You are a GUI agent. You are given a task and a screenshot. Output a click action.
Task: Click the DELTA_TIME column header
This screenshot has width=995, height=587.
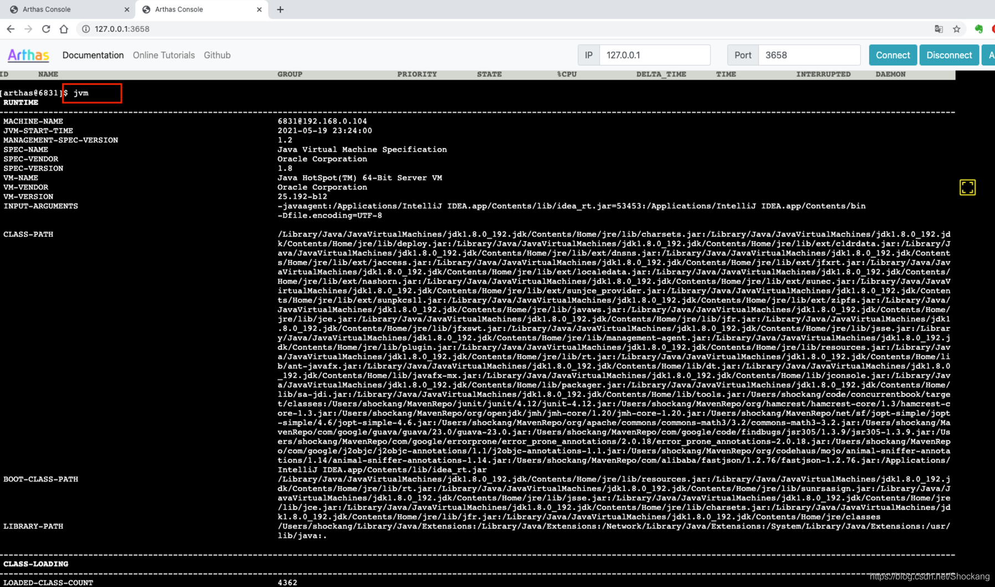(661, 74)
